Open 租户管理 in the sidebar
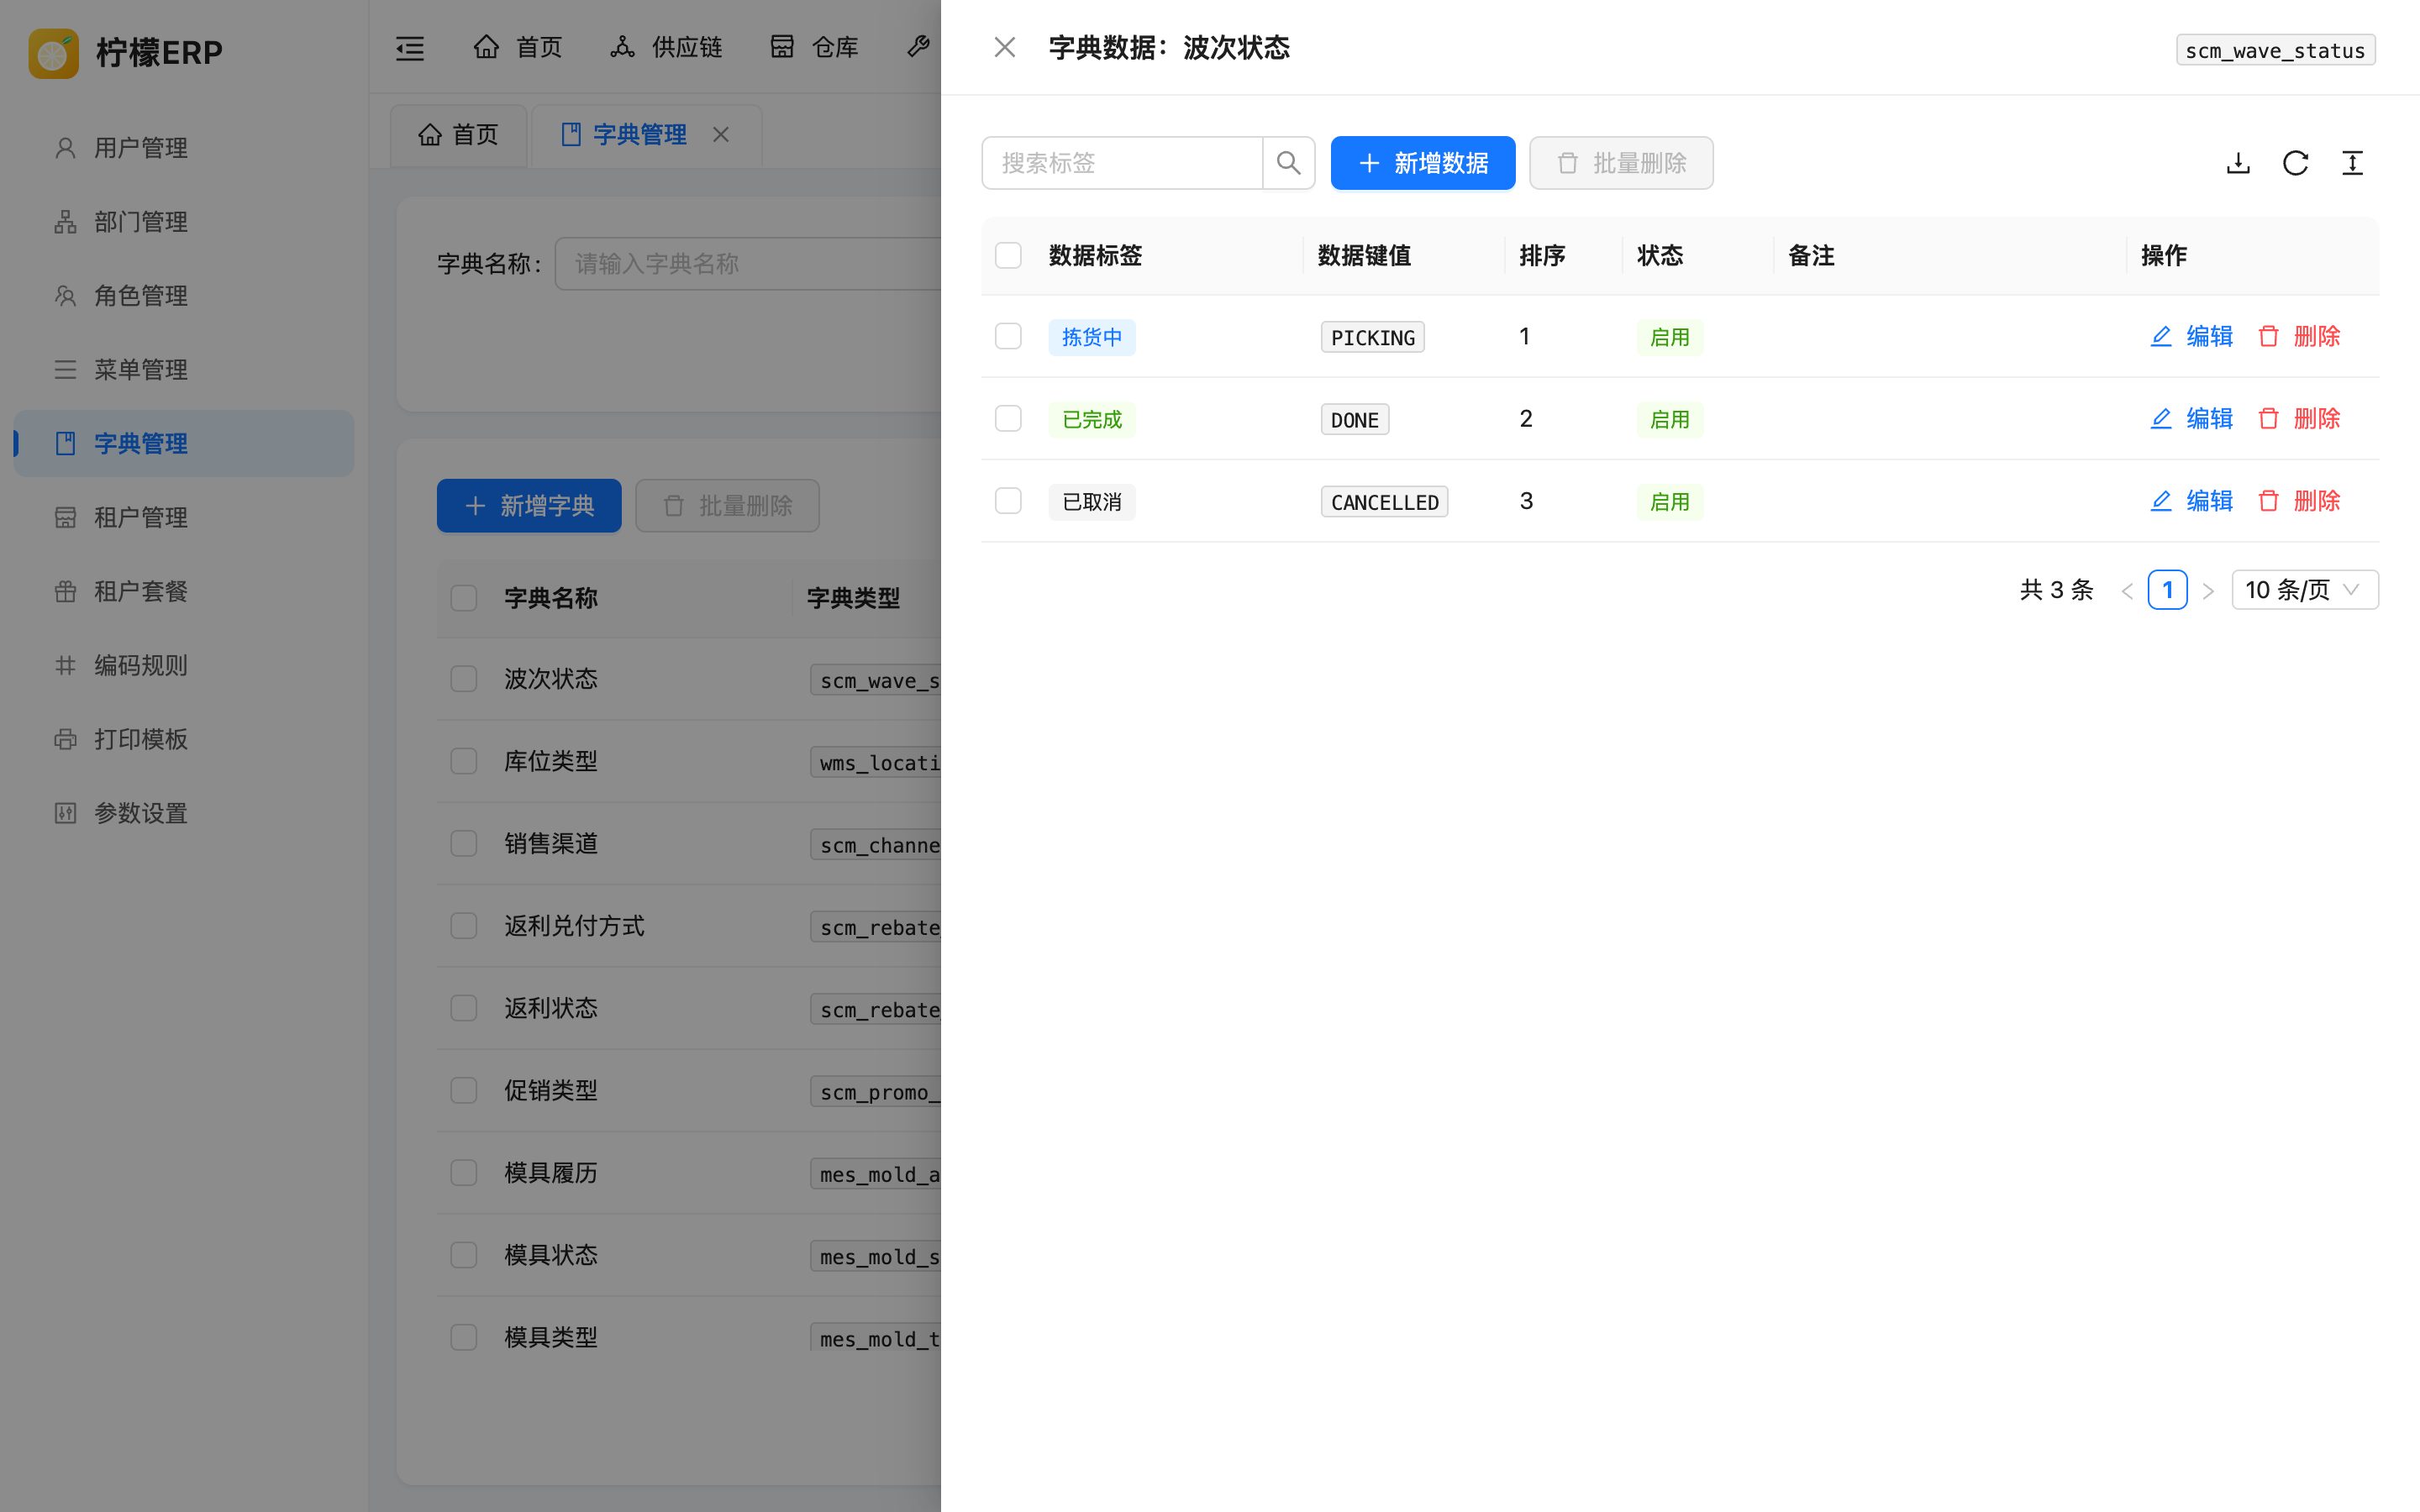2420x1512 pixels. [x=184, y=517]
